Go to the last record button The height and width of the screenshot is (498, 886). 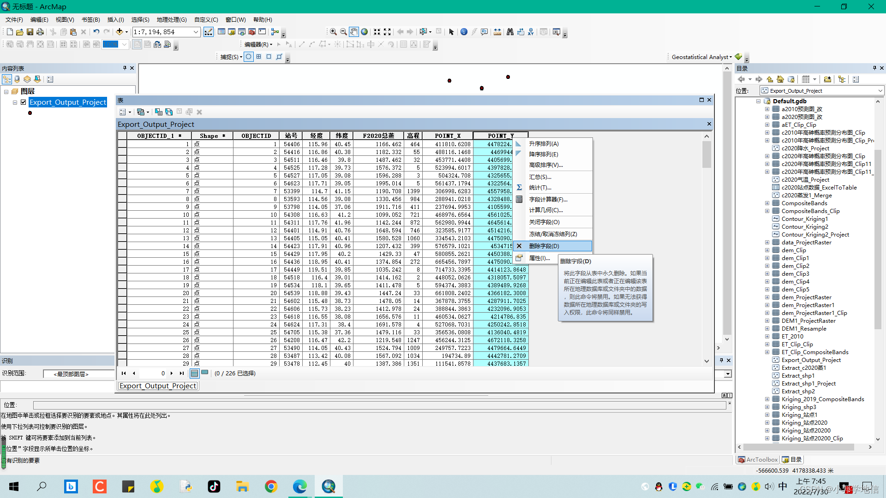pyautogui.click(x=182, y=373)
